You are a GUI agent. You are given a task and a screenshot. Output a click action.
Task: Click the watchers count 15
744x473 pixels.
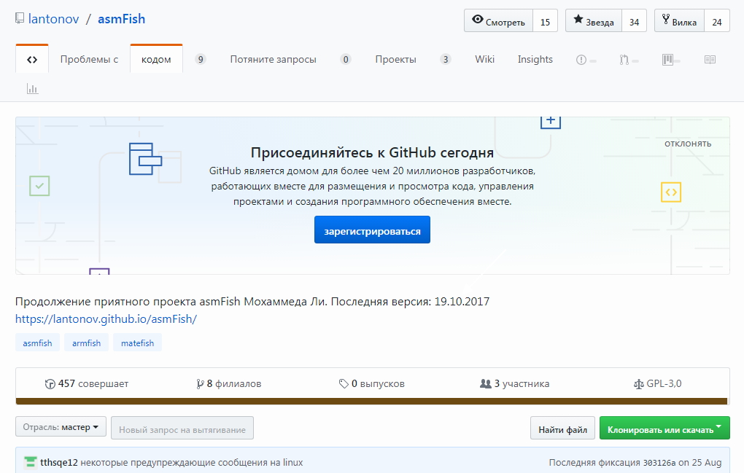[545, 21]
